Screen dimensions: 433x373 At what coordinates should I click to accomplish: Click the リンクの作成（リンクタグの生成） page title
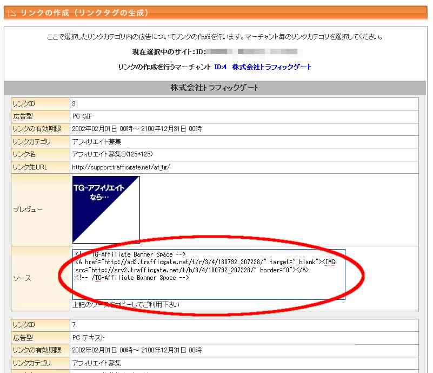coord(84,12)
